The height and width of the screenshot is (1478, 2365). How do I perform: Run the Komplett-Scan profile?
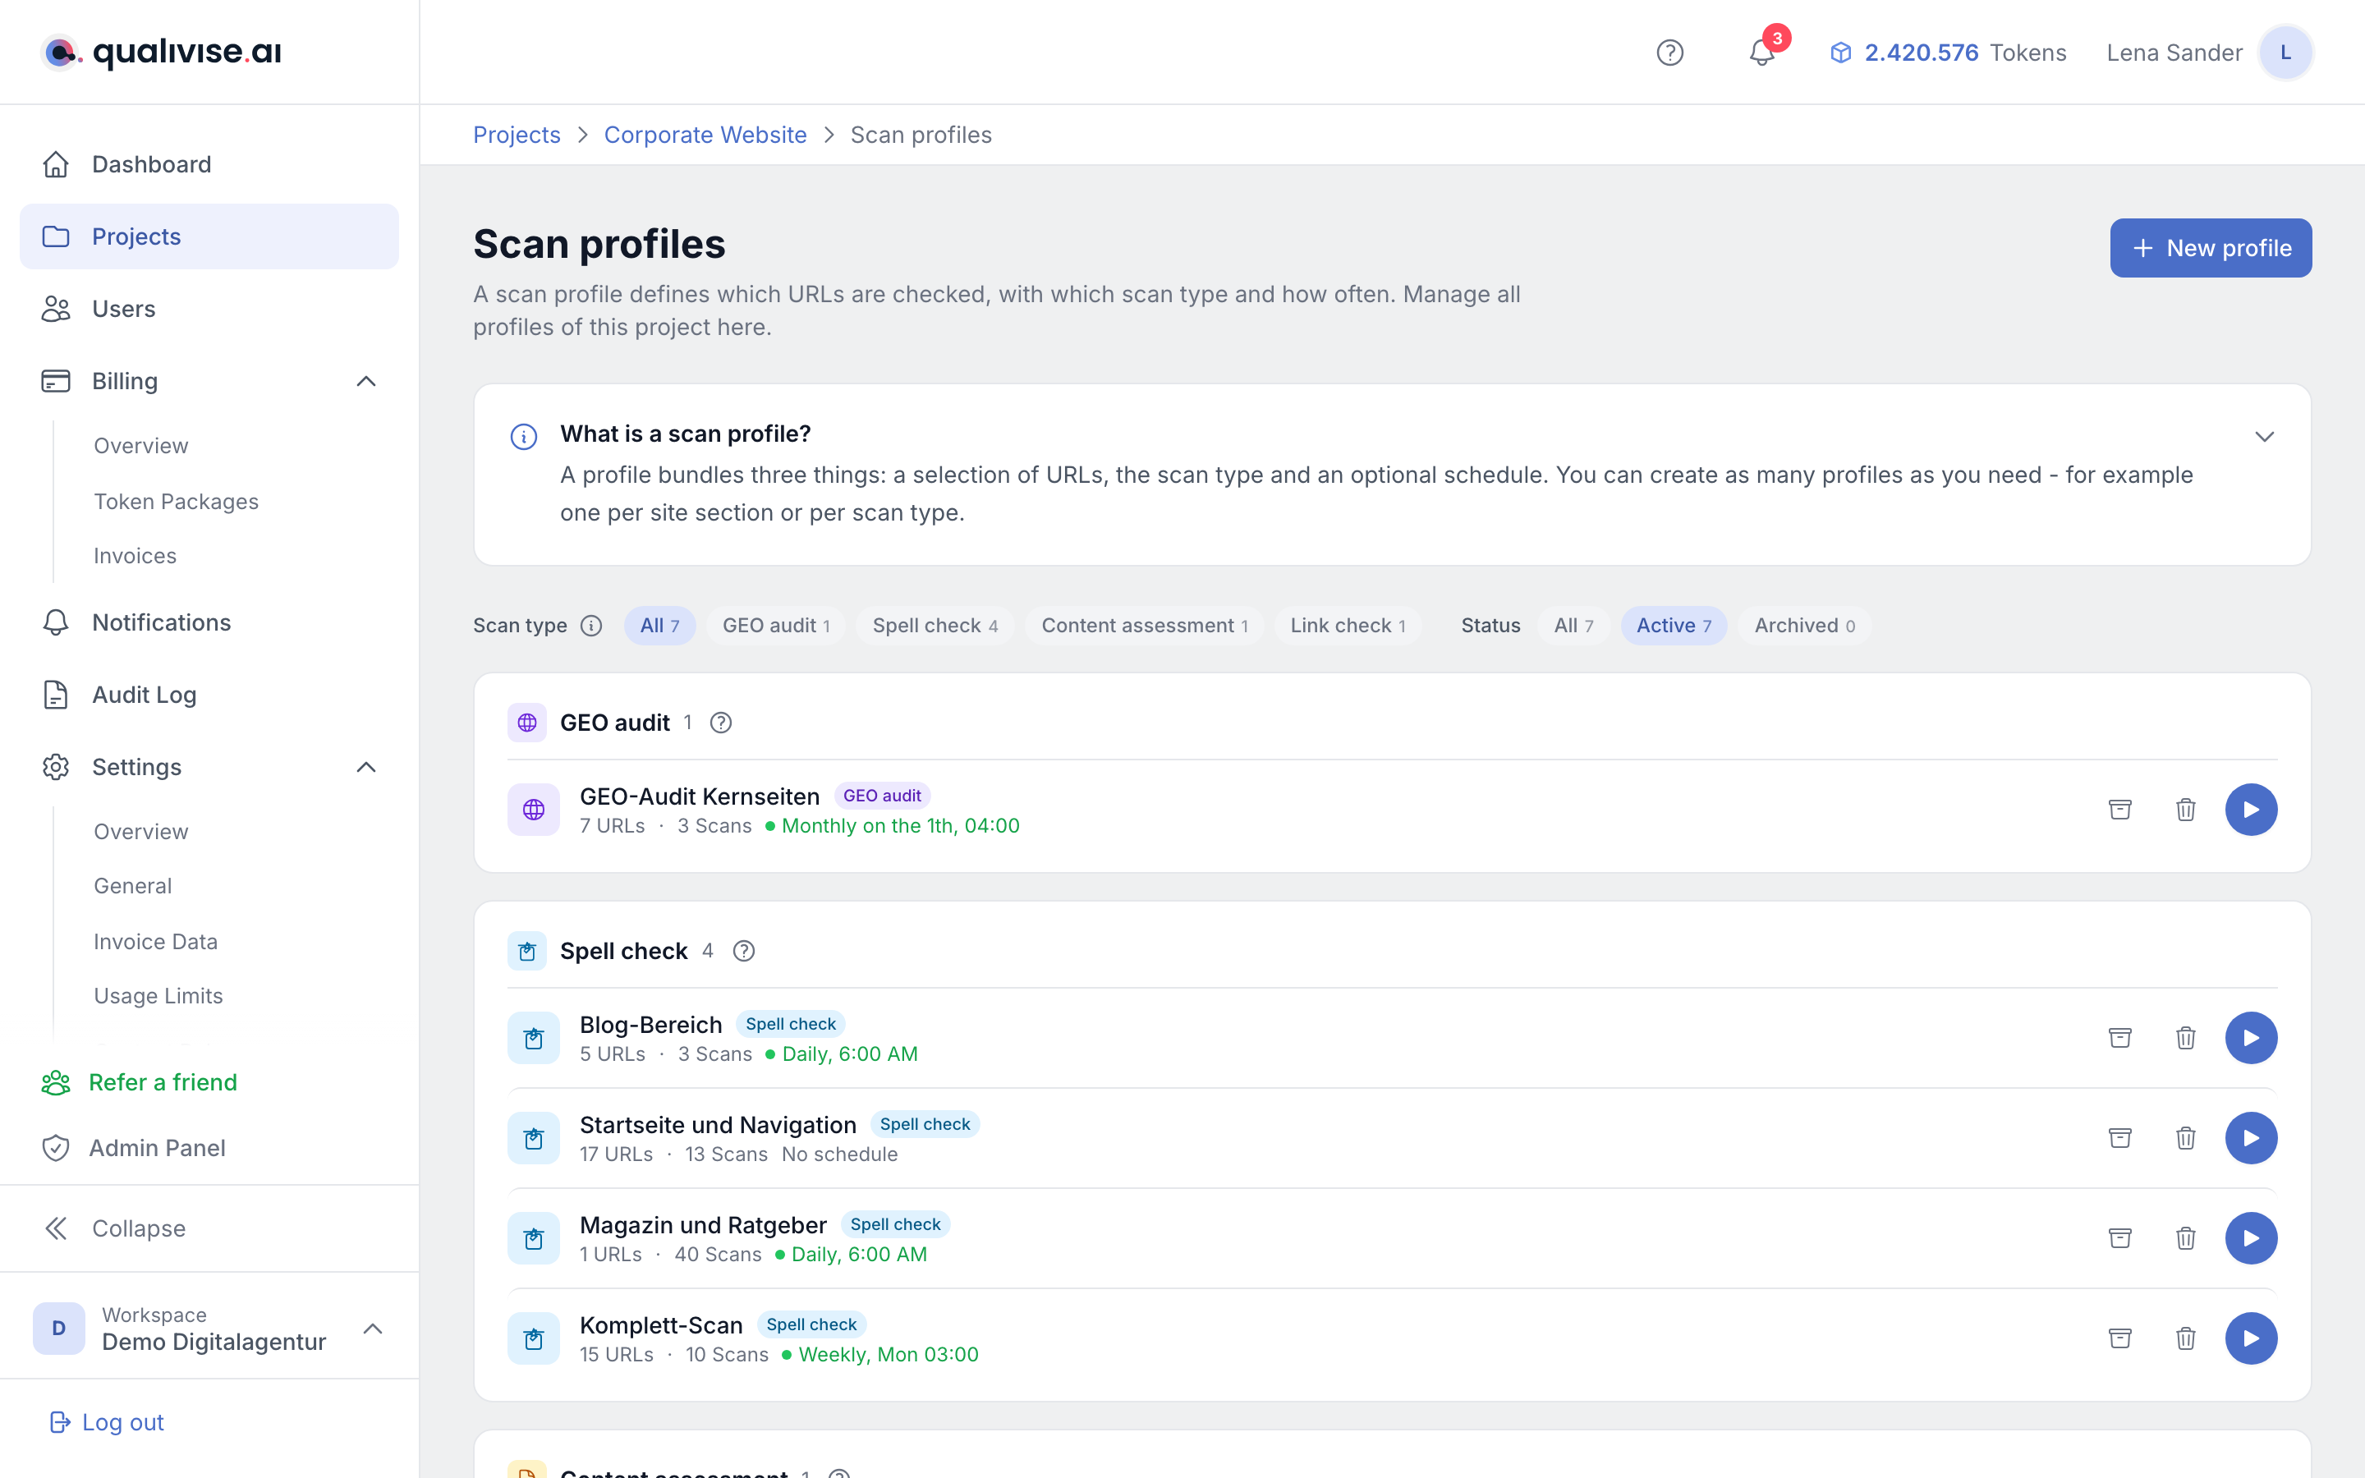coord(2251,1338)
